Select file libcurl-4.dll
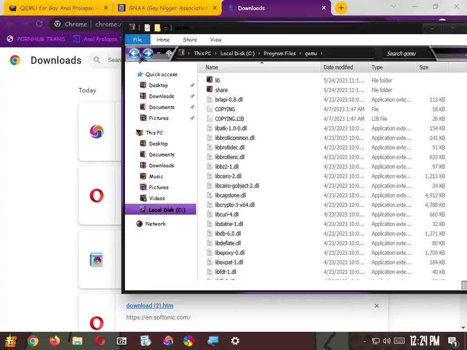The height and width of the screenshot is (350, 467). pyautogui.click(x=227, y=214)
